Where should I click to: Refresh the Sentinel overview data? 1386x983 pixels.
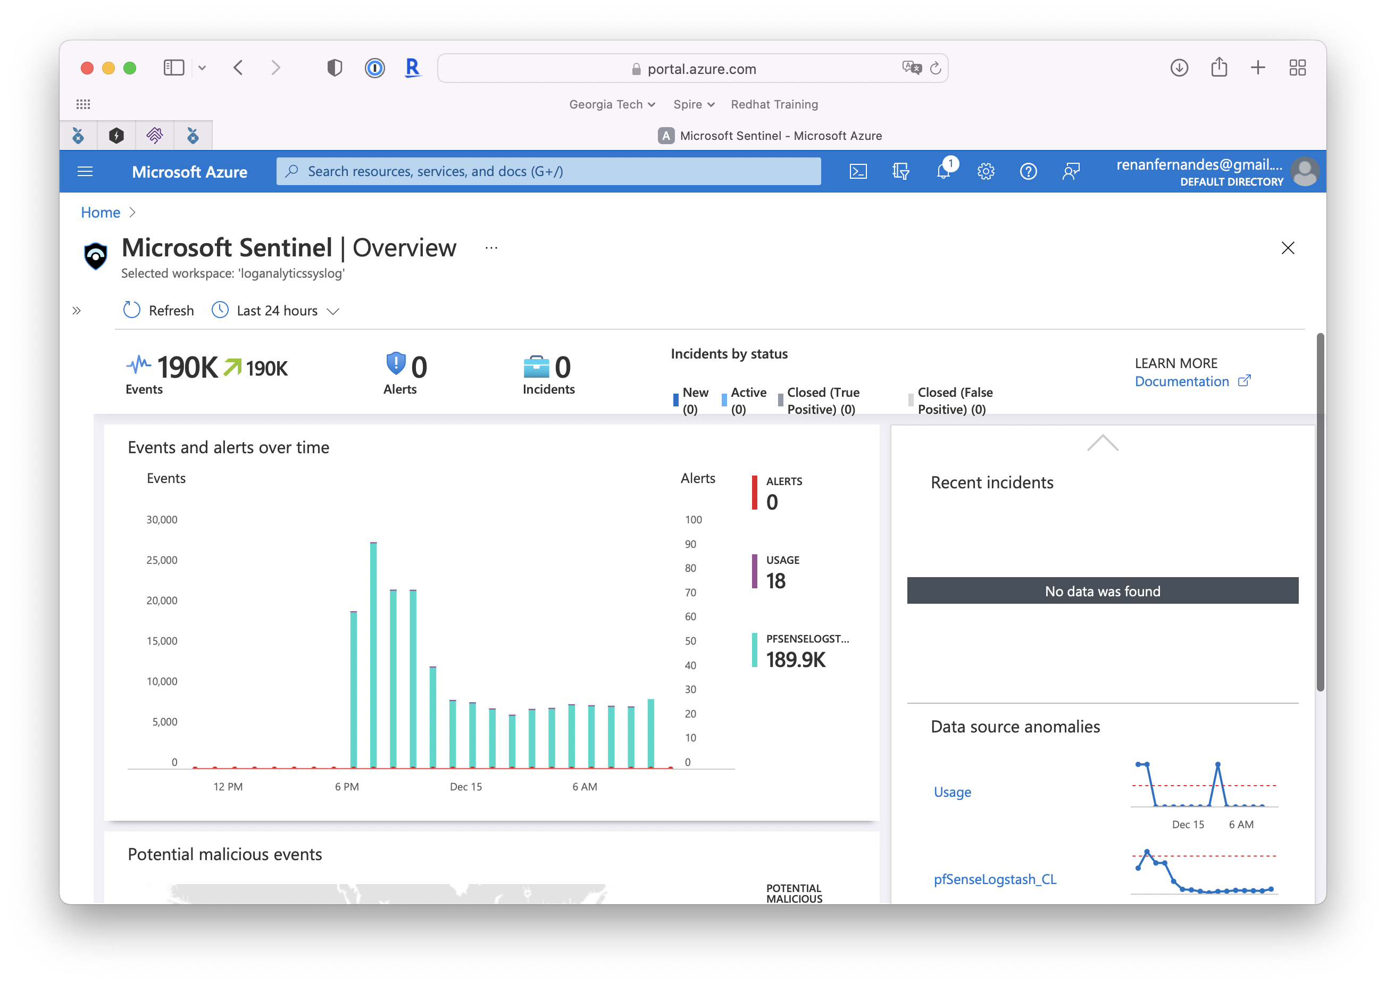click(x=158, y=310)
